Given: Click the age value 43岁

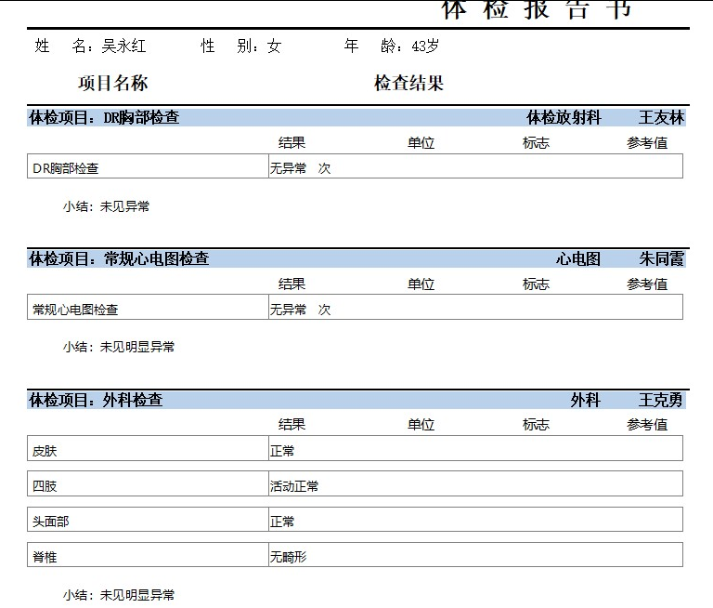Looking at the screenshot, I should coord(425,46).
